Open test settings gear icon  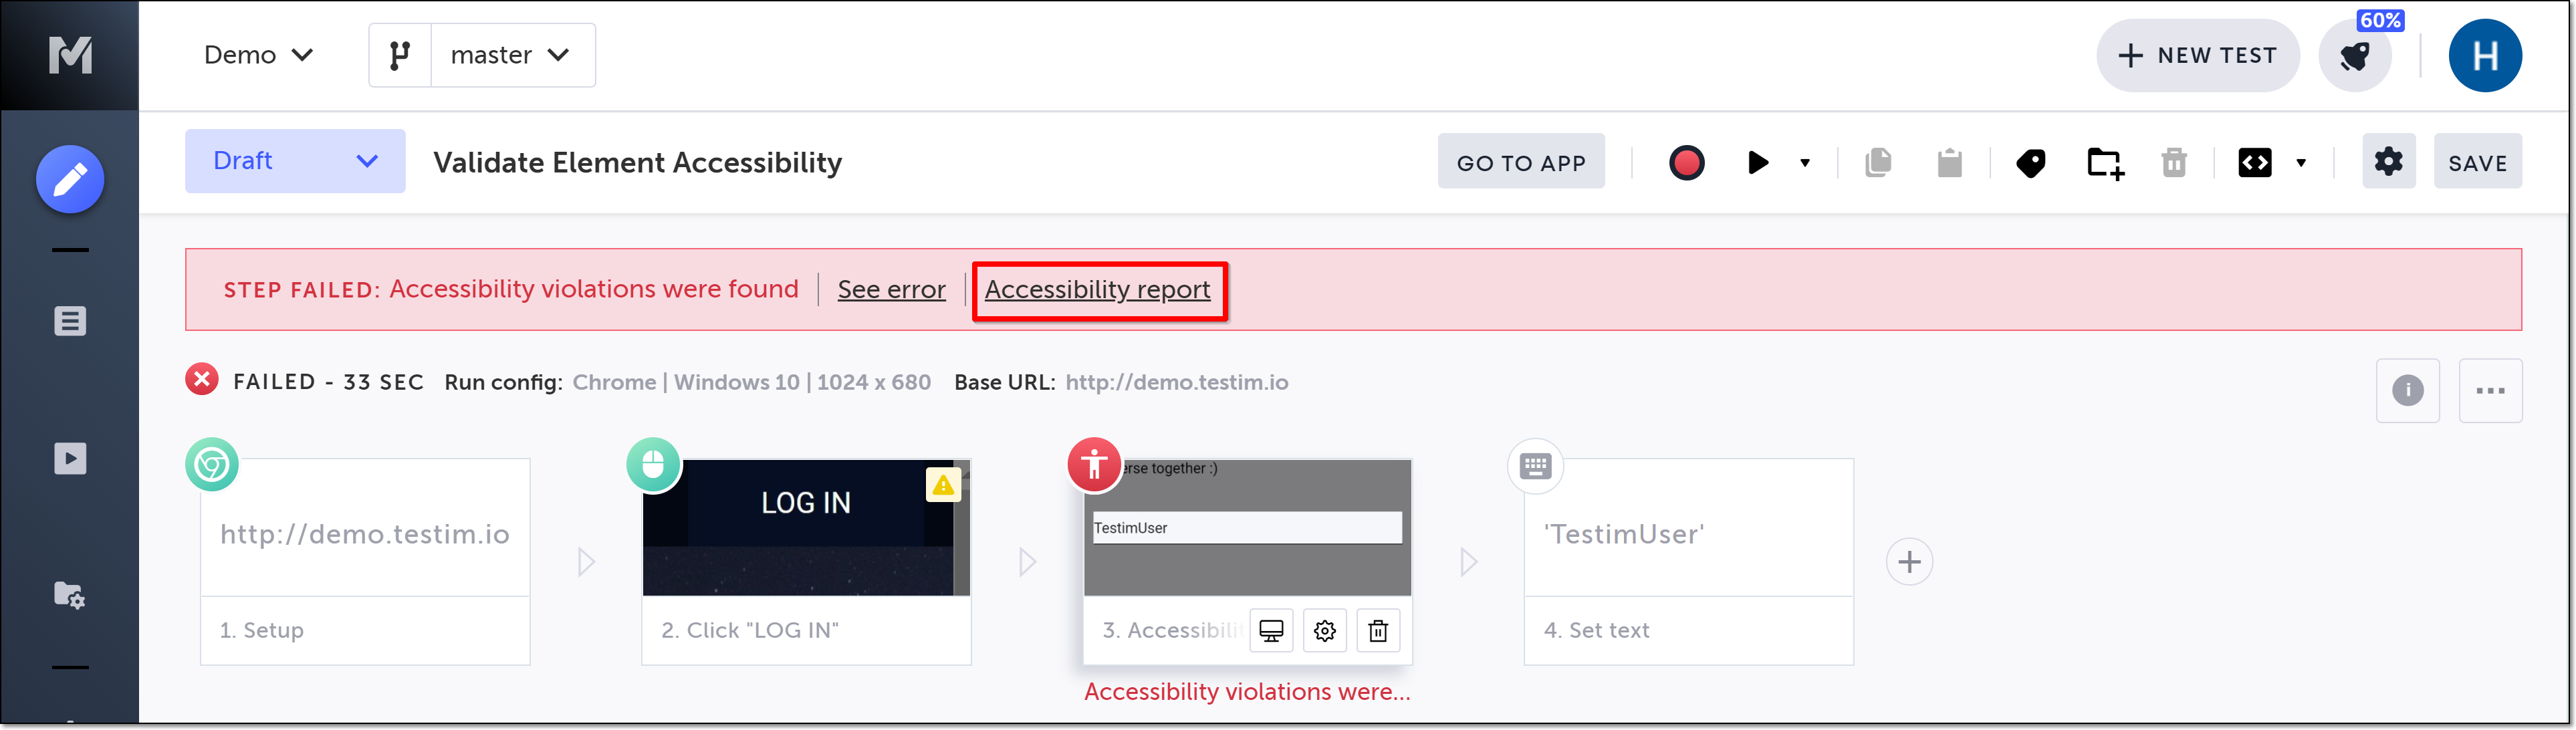point(2388,161)
